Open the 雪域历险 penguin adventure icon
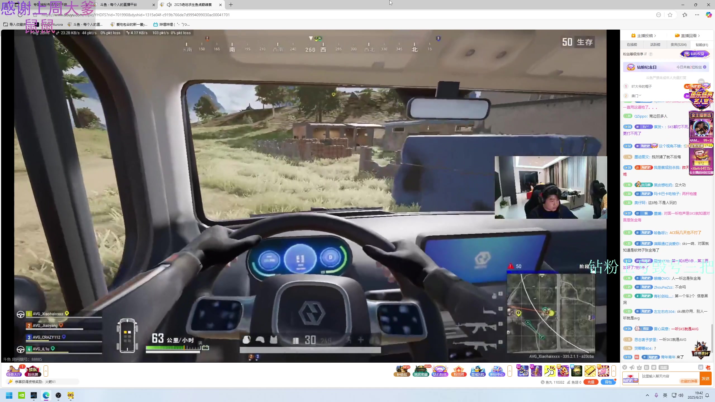Image resolution: width=715 pixels, height=402 pixels. coord(478,371)
